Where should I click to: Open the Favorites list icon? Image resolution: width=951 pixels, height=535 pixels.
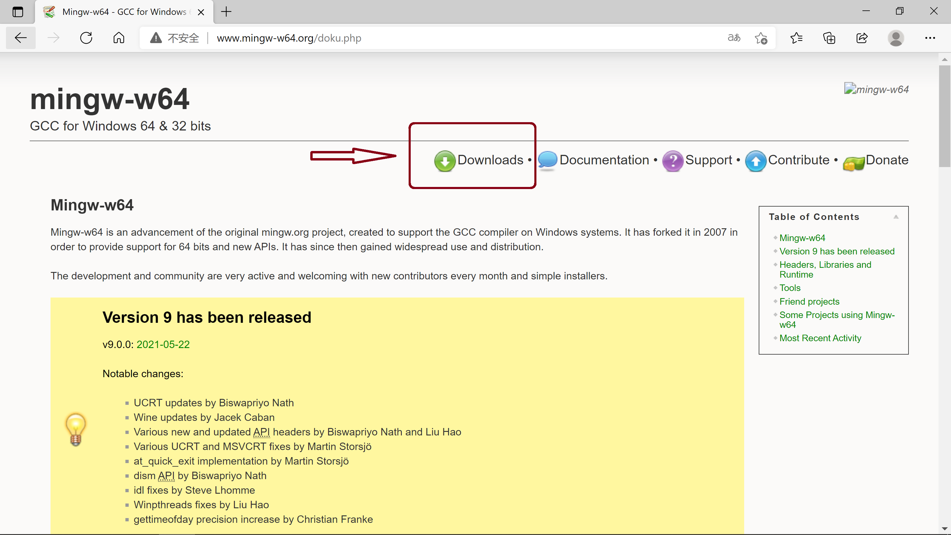796,38
